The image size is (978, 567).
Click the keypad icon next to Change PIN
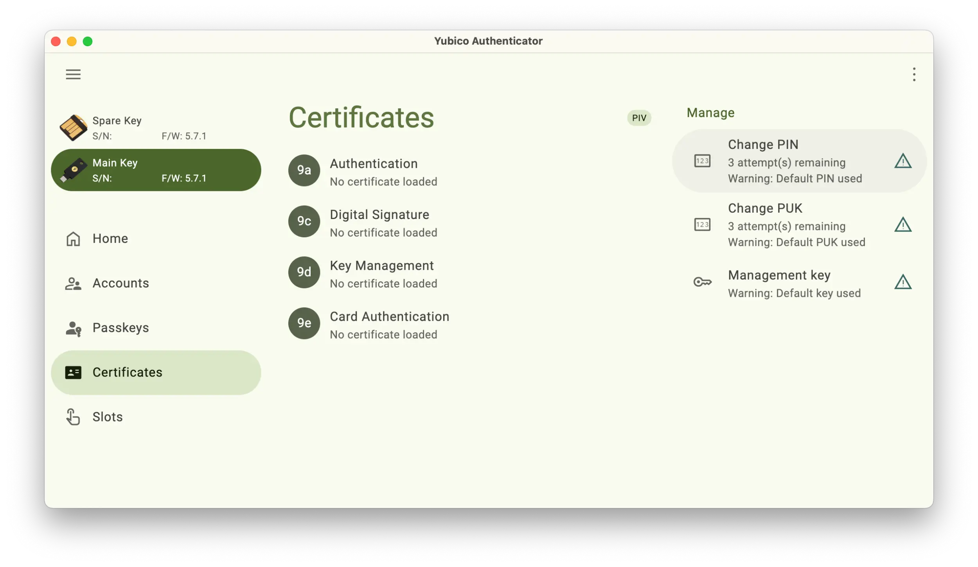pos(703,161)
